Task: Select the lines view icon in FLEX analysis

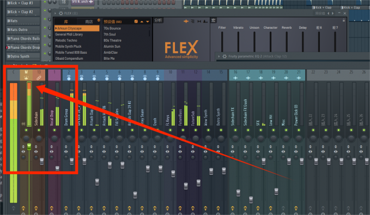Action: [193, 21]
